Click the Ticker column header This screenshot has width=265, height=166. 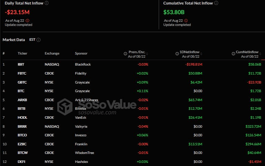[22, 53]
